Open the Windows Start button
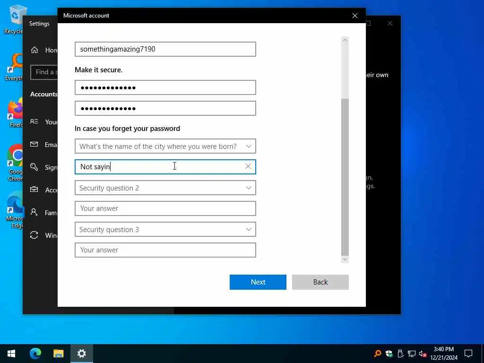This screenshot has width=484, height=363. (11, 354)
